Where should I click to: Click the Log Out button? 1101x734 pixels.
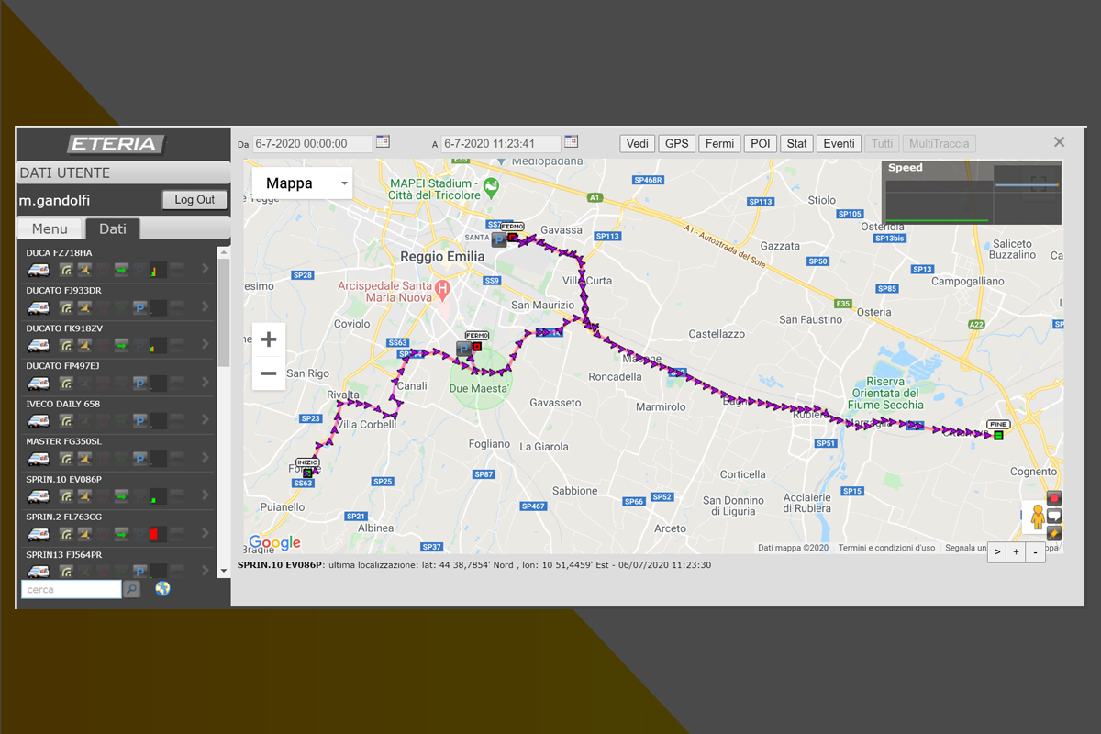(x=195, y=200)
